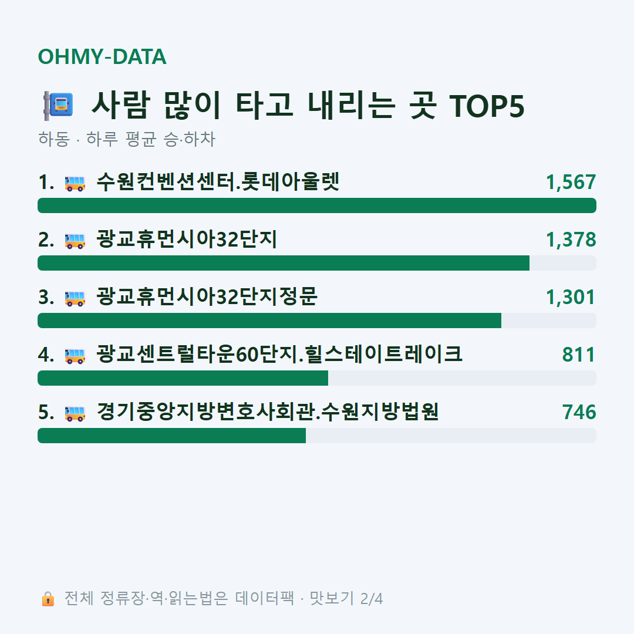Click bus icon beside 광교센트럴타운60단지.힐스테이트레이크
The height and width of the screenshot is (634, 634).
coord(75,355)
